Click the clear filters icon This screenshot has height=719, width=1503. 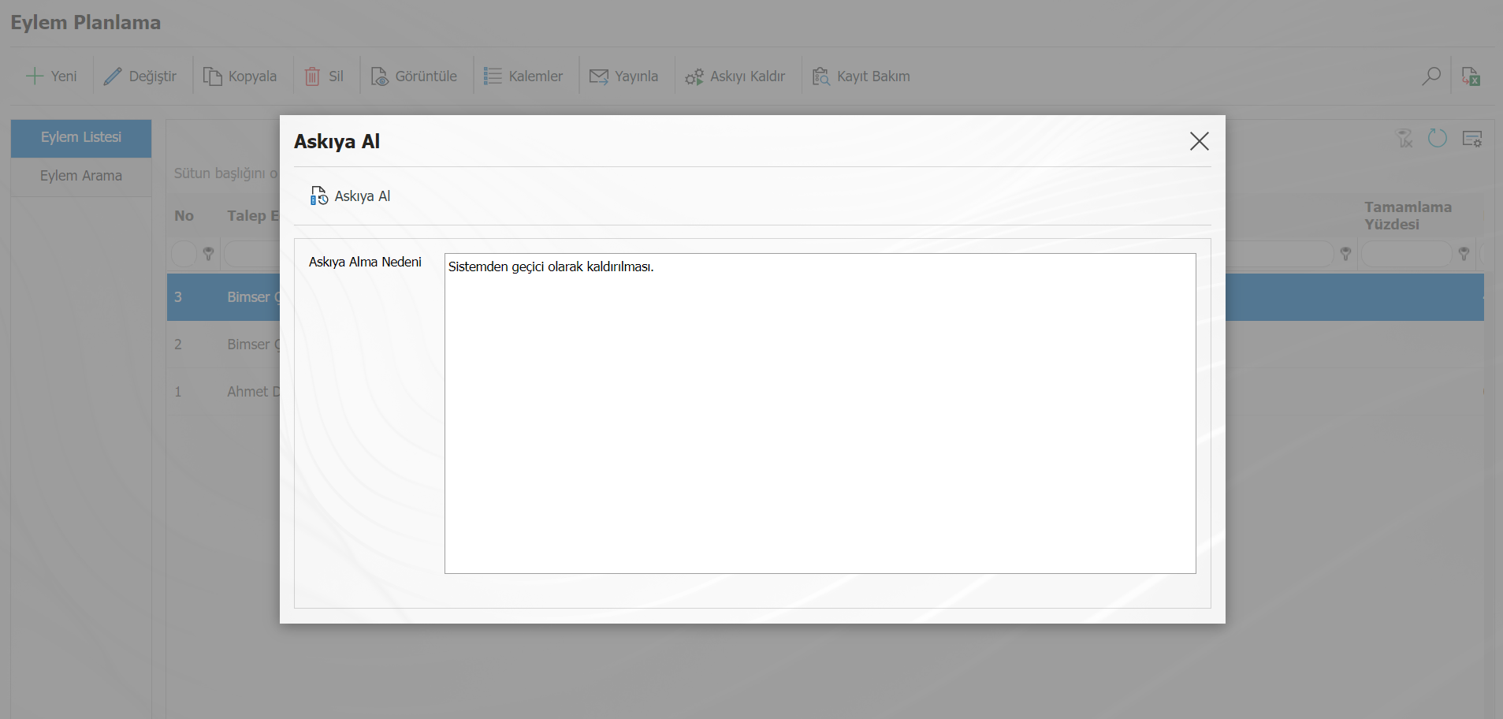point(1404,139)
